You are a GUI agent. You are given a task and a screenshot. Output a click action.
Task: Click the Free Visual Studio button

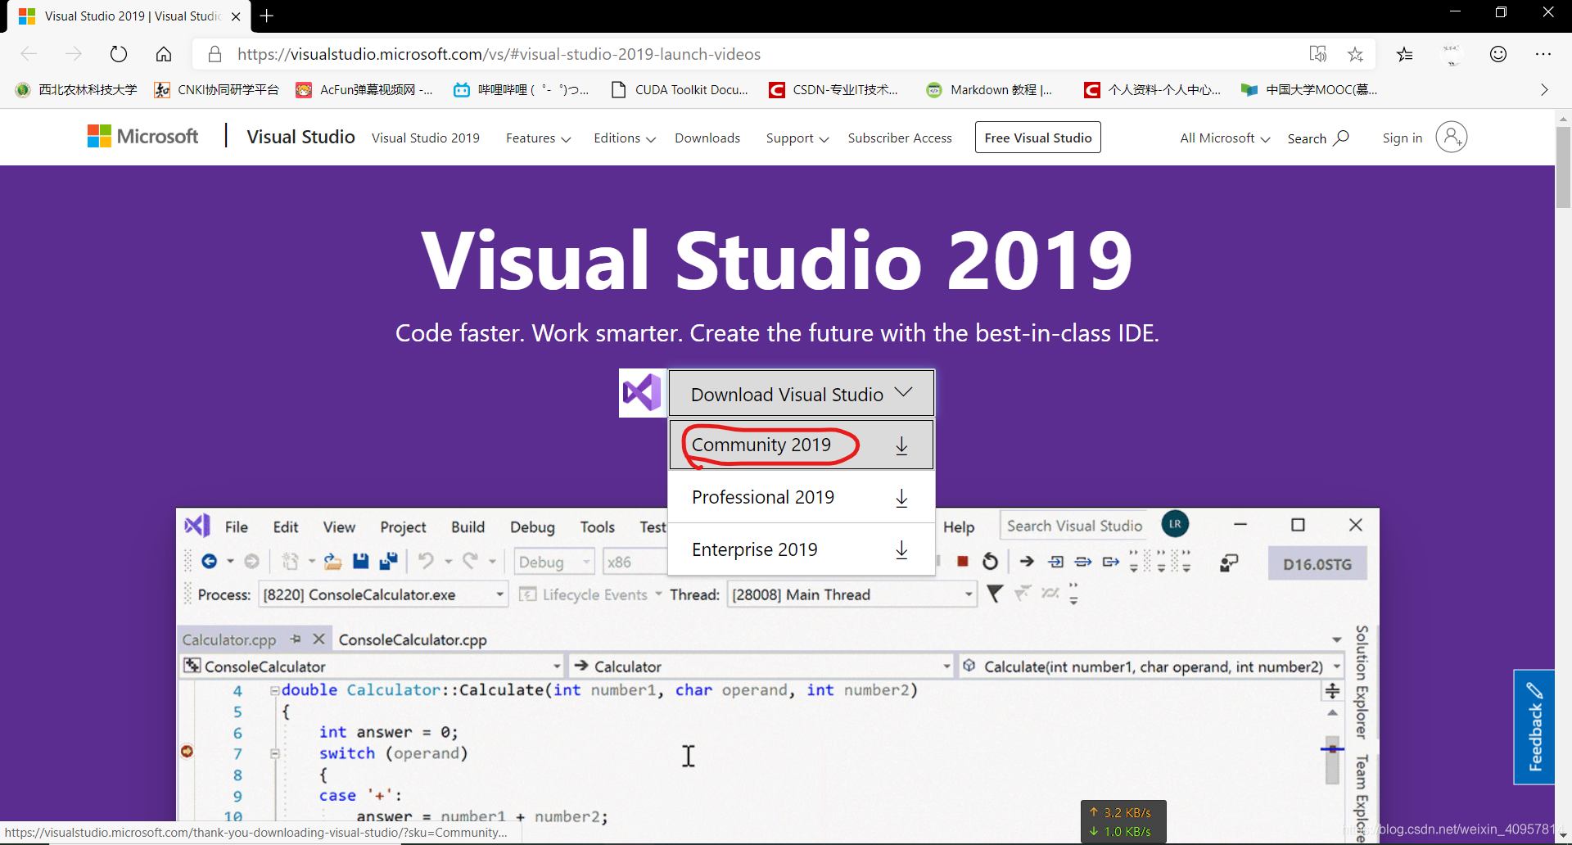1037,138
